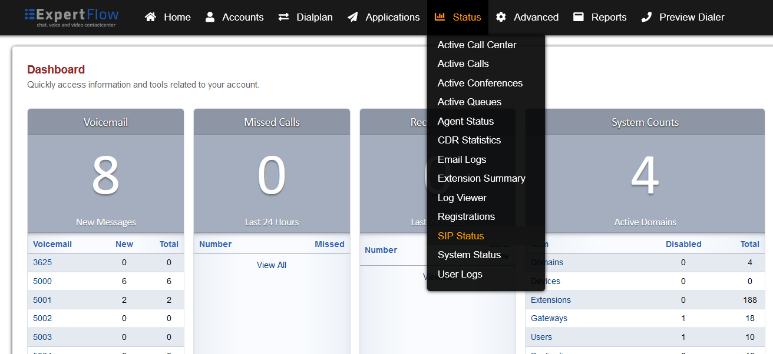Screen dimensions: 773x354
Task: Click the Accounts person icon
Action: coord(210,17)
